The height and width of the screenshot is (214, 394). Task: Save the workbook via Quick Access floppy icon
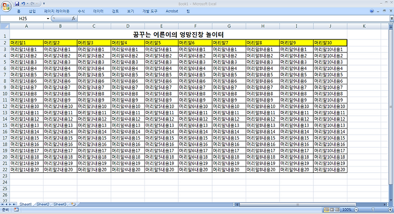click(x=17, y=4)
